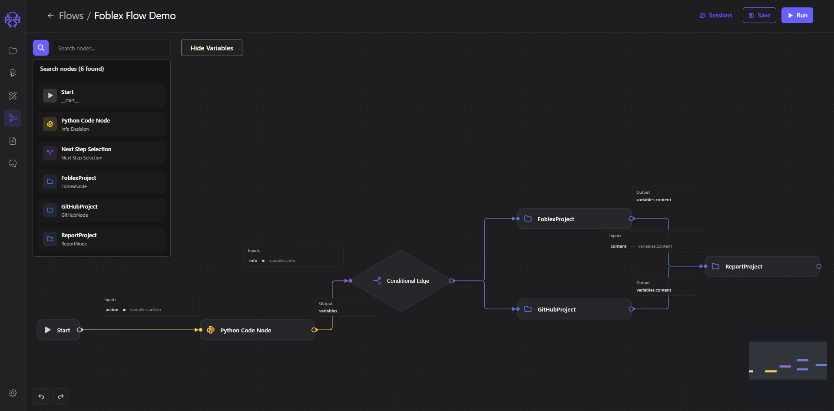Click the Start node play icon
The width and height of the screenshot is (834, 411).
coord(47,330)
